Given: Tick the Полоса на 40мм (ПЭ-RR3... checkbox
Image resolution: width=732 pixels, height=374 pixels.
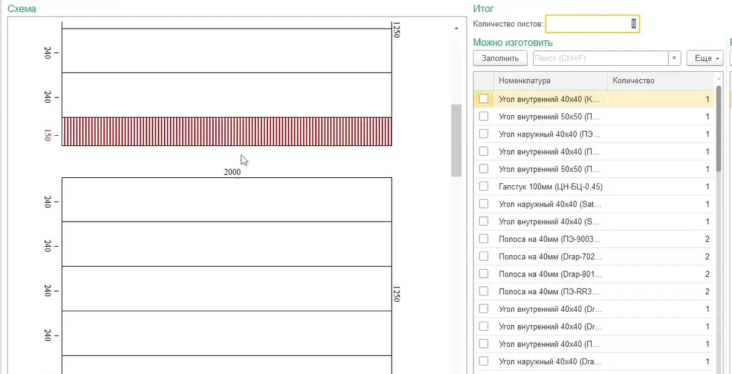Looking at the screenshot, I should tap(484, 292).
